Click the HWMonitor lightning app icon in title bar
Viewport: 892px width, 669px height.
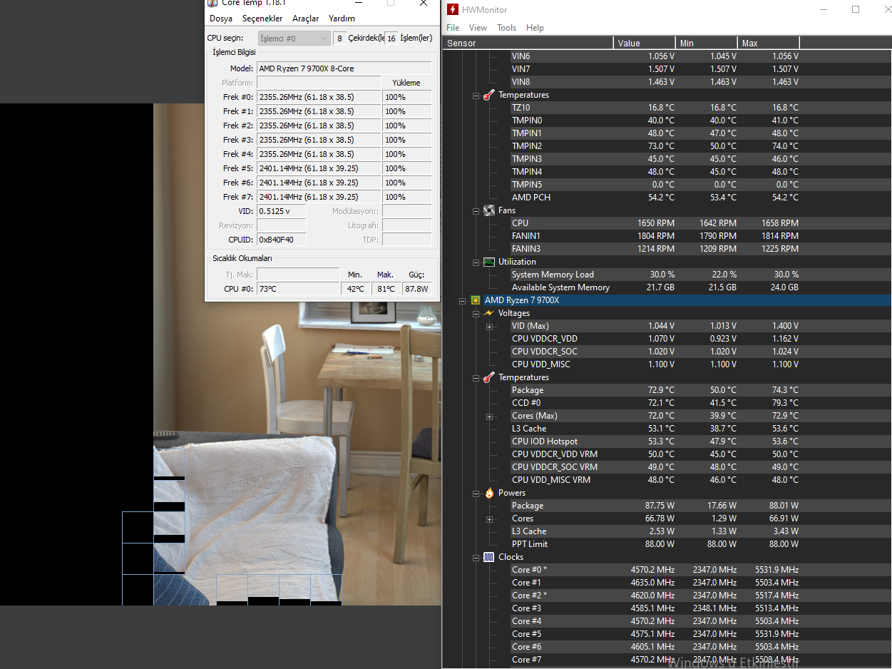pos(452,10)
